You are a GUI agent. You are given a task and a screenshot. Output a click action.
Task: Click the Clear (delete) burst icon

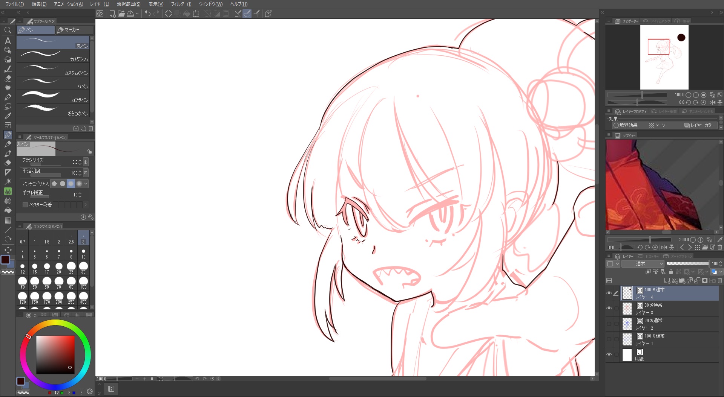tap(169, 14)
